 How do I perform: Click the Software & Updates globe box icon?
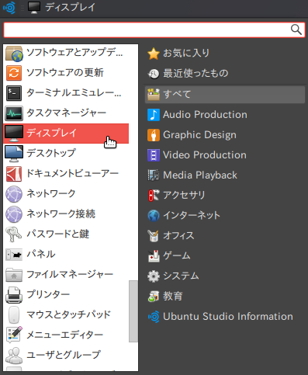[14, 54]
